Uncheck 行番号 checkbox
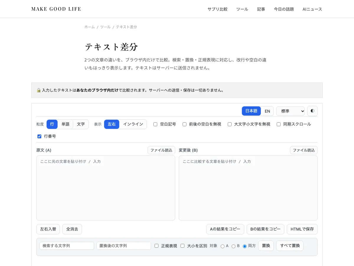The width and height of the screenshot is (354, 266). 39,136
